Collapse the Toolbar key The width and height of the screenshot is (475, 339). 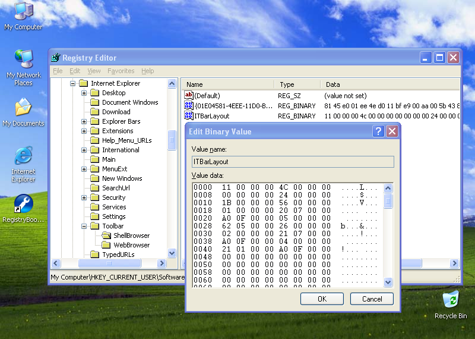coord(84,226)
